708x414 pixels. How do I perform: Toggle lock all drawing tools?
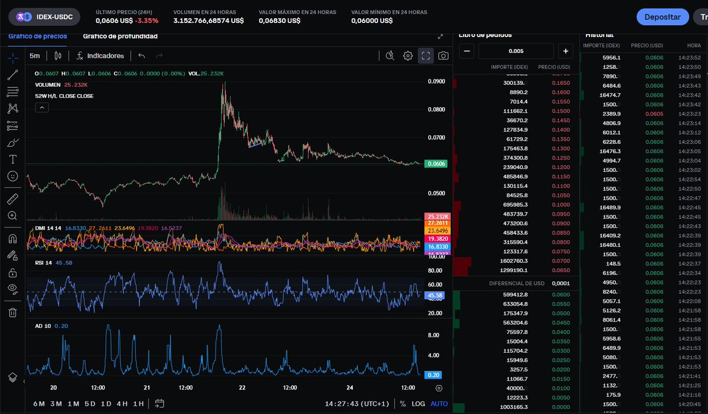[12, 272]
